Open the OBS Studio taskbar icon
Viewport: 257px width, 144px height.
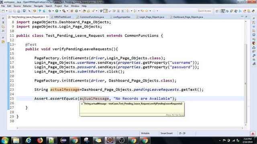pyautogui.click(x=122, y=140)
